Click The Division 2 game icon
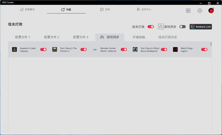 55,50
